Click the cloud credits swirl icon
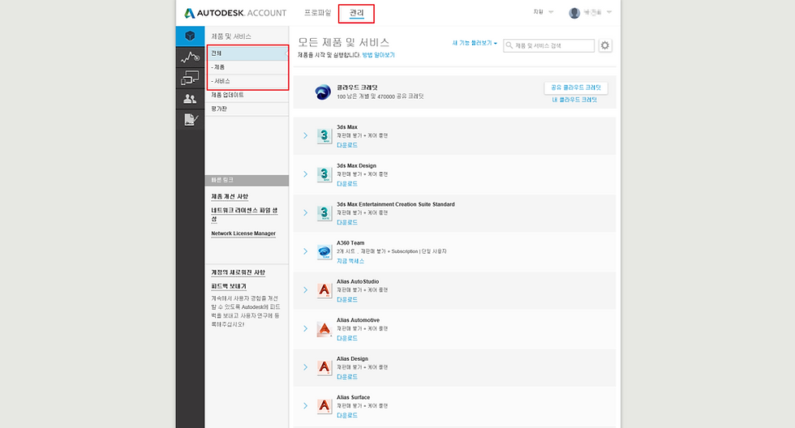Screen dimensions: 795x428 pos(323,92)
